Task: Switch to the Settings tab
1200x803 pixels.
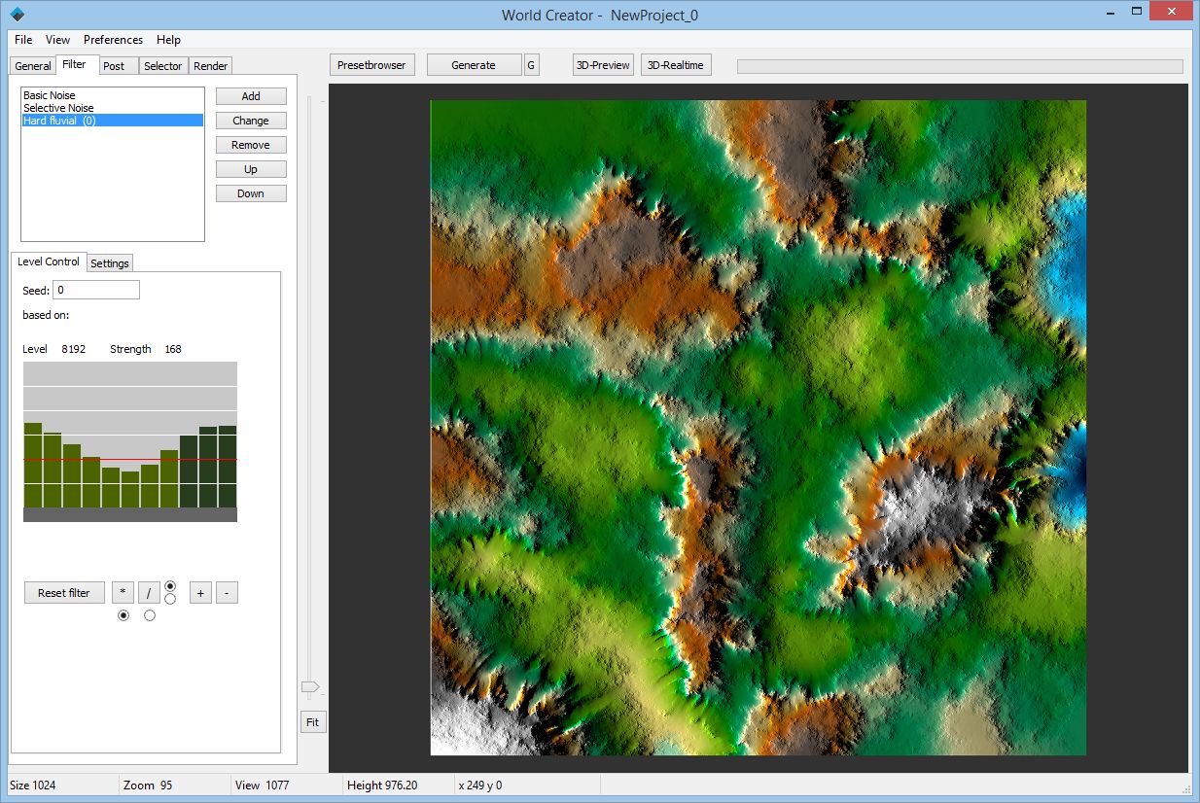Action: [109, 262]
